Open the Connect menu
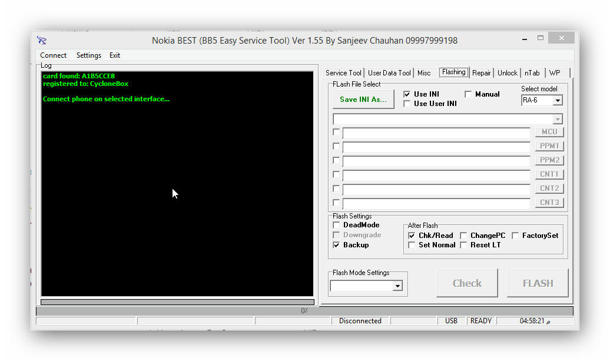Image resolution: width=610 pixels, height=361 pixels. coord(54,55)
